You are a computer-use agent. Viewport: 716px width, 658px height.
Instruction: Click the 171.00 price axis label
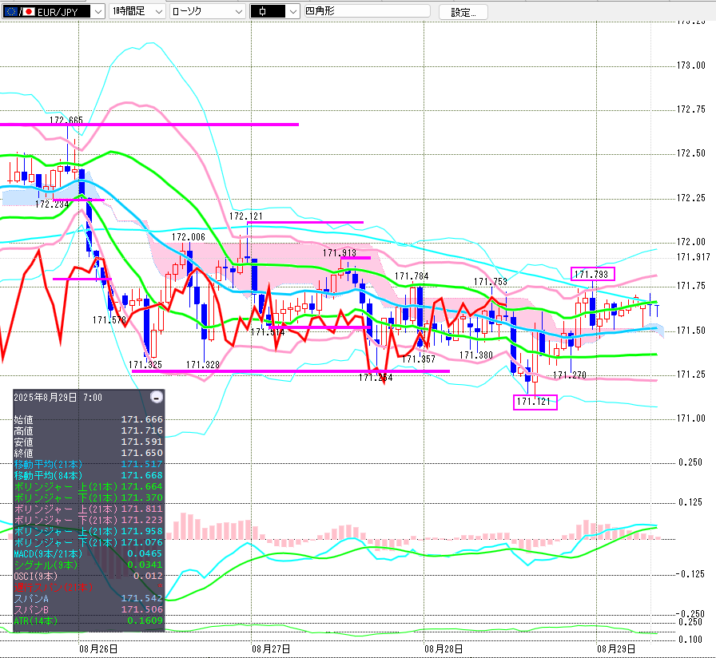[x=691, y=418]
